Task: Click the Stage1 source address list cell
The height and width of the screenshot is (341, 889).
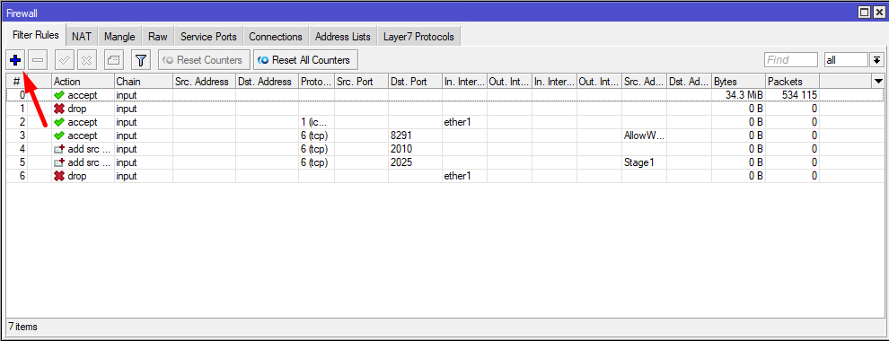Action: click(644, 162)
